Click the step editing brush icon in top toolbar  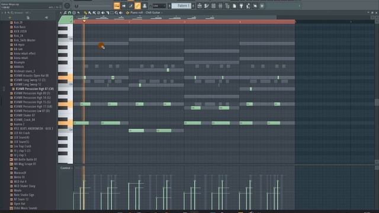[x=131, y=6]
